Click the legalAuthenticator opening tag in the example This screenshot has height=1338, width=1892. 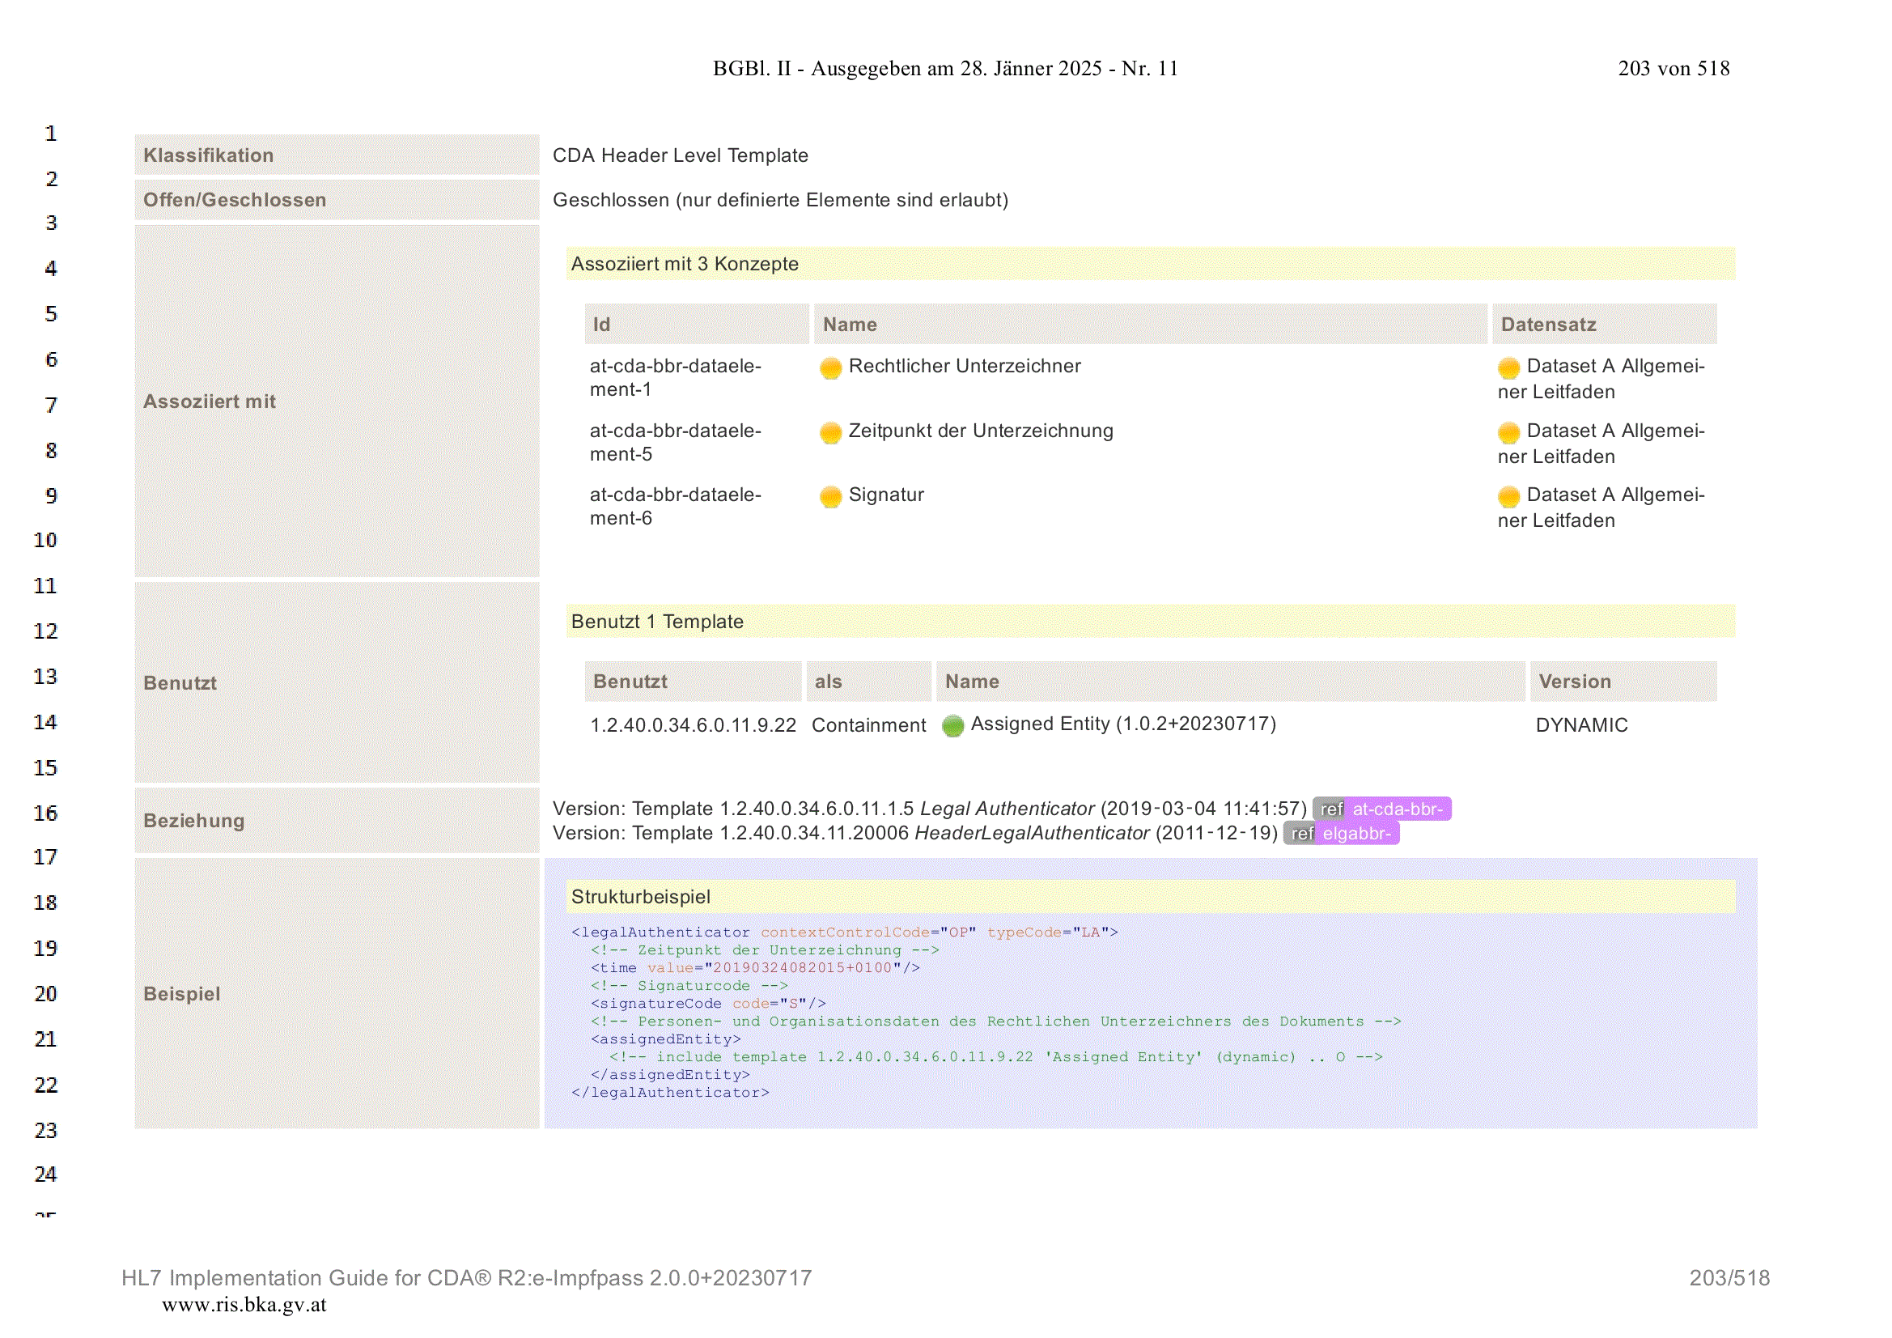click(845, 932)
